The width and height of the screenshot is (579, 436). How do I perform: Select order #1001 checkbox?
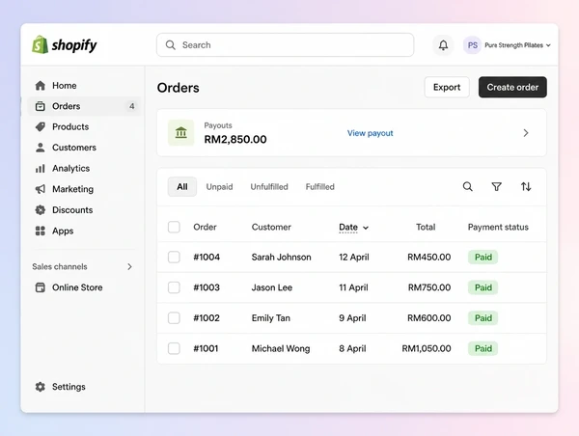[x=174, y=348]
